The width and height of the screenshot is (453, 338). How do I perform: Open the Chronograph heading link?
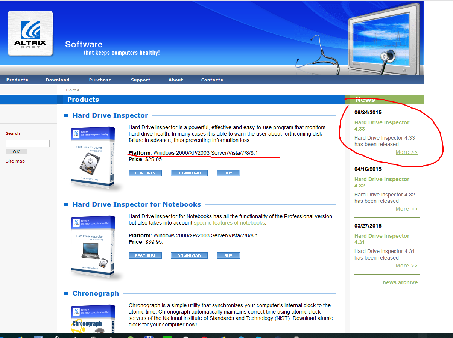coord(96,293)
